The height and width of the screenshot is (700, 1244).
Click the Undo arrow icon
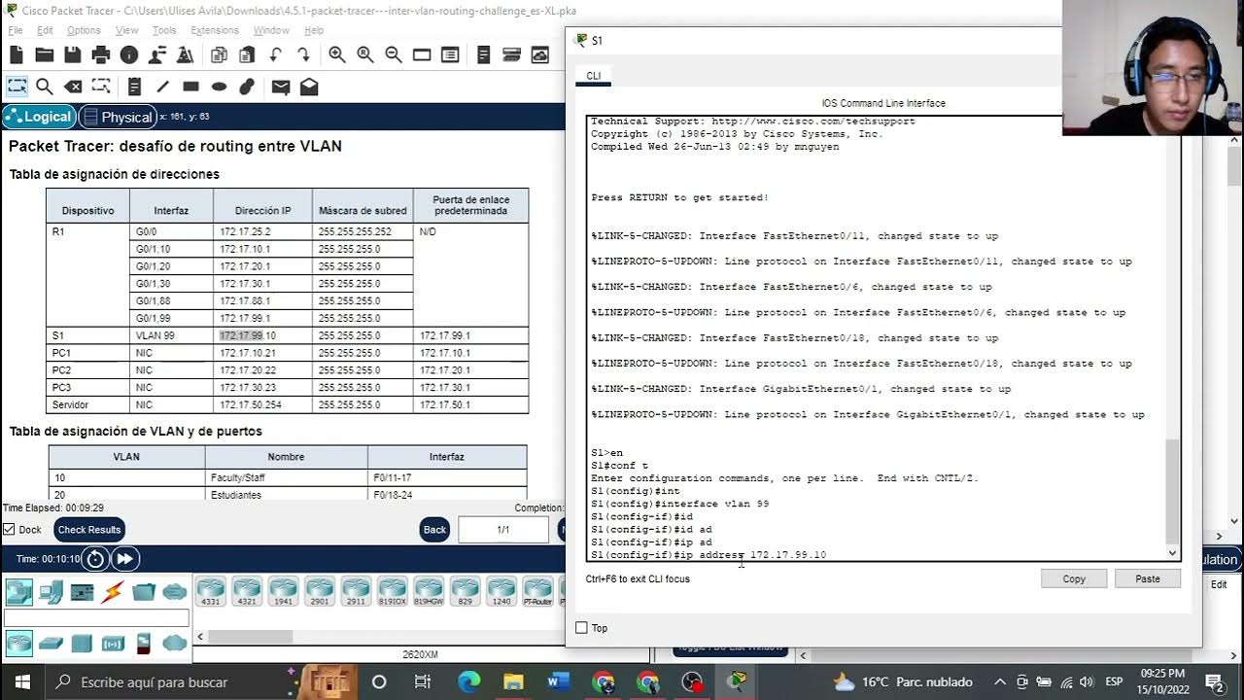pos(275,55)
